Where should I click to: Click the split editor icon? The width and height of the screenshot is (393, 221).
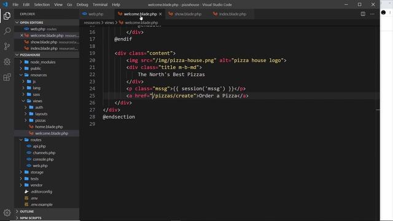pyautogui.click(x=363, y=14)
